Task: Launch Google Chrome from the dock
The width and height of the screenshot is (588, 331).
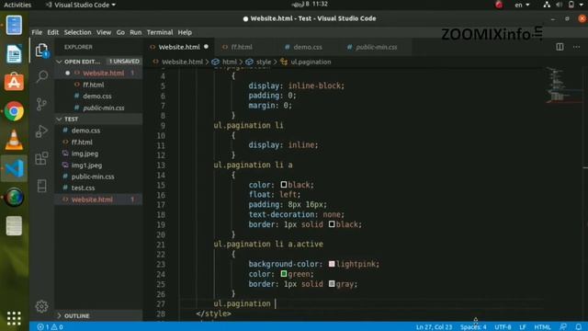Action: [14, 111]
